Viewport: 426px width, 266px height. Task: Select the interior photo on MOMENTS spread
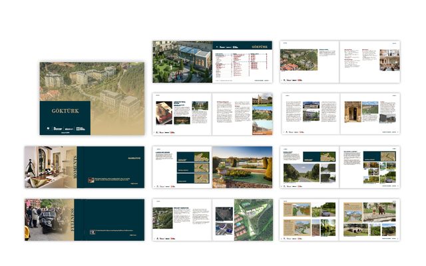[51, 167]
